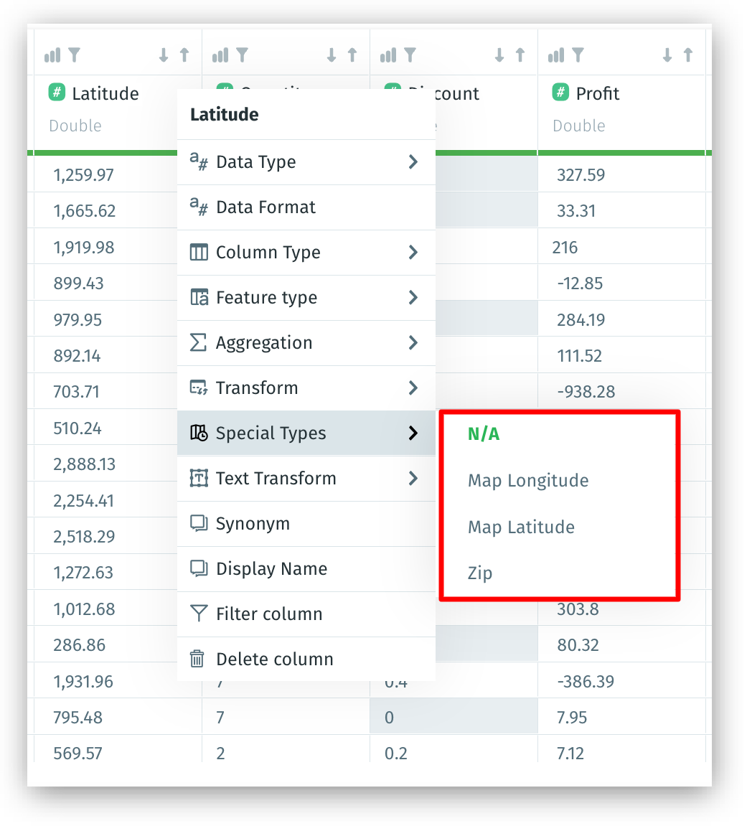Click the Special Types icon in the menu
Screen dimensions: 747x826
pos(200,433)
